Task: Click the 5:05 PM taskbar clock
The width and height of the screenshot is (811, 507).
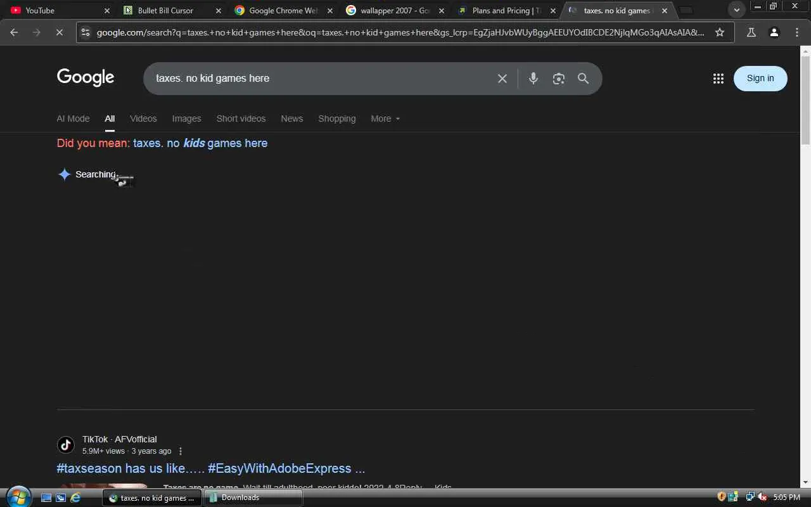Action: 786,497
